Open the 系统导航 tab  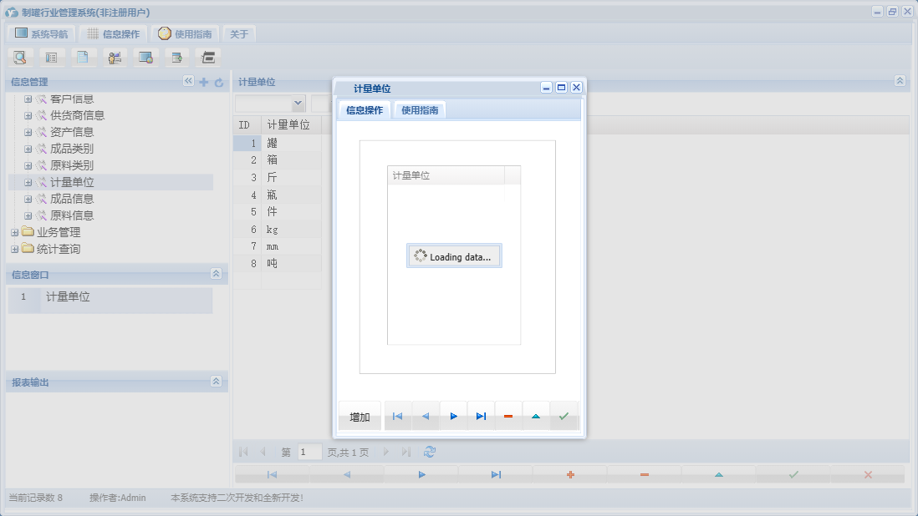point(42,34)
